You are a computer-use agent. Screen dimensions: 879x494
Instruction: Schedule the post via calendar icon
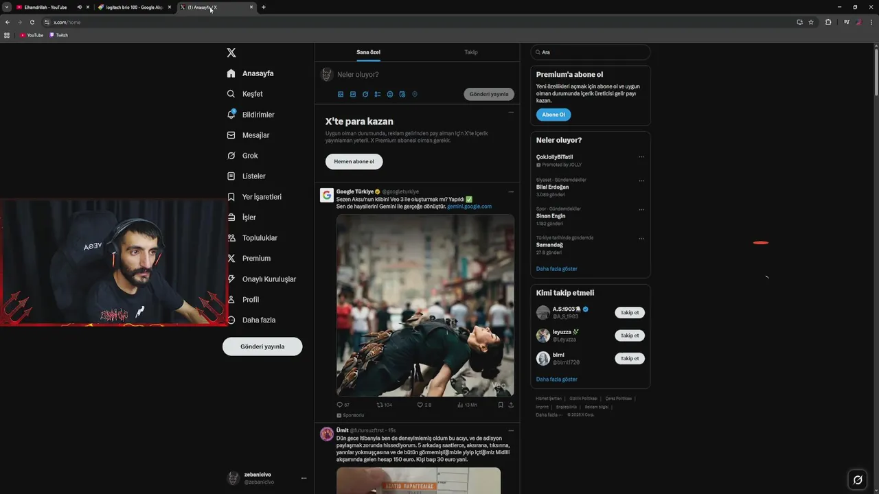coord(402,94)
